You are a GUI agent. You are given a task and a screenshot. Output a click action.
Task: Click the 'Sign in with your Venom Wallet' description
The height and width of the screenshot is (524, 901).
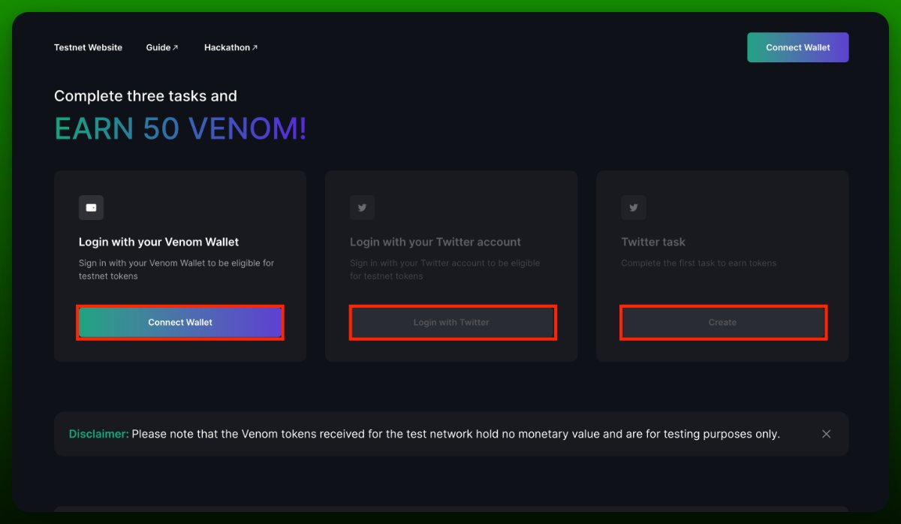coord(176,270)
